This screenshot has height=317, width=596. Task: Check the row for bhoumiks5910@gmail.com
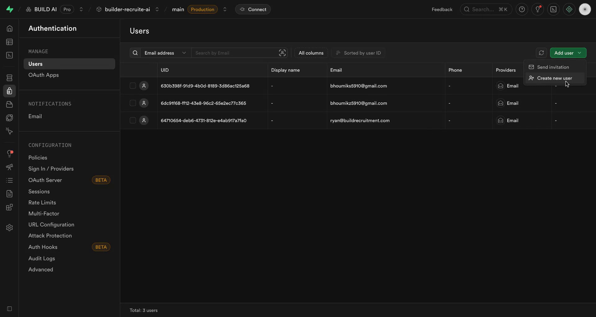133,86
